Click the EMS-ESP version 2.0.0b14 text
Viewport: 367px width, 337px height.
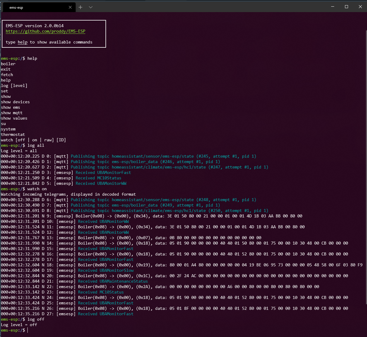(35, 26)
